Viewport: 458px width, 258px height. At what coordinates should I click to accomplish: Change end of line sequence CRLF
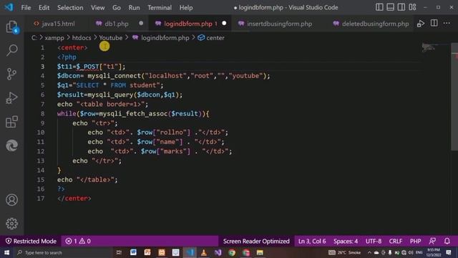[x=396, y=241]
